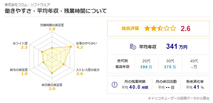The height and width of the screenshot is (103, 213).
Task: Click the 仕事のやりがい data point on radar chart
Action: [71, 47]
